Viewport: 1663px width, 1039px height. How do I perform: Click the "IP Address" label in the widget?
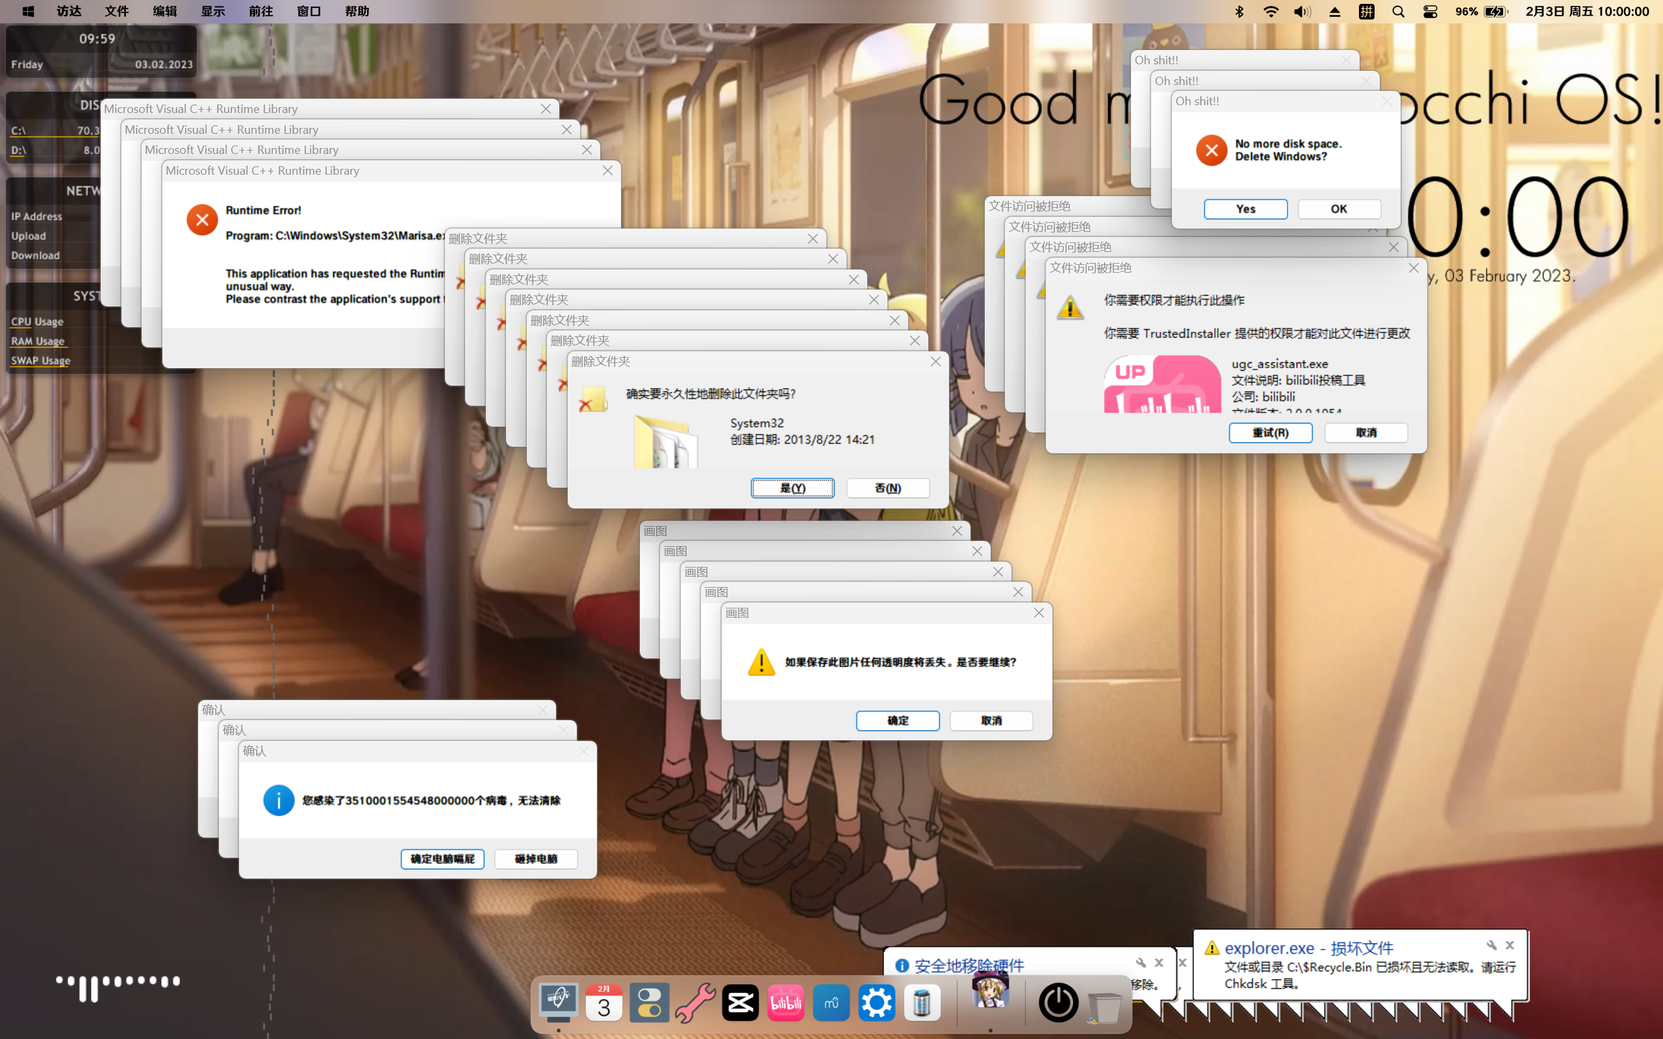coord(36,216)
